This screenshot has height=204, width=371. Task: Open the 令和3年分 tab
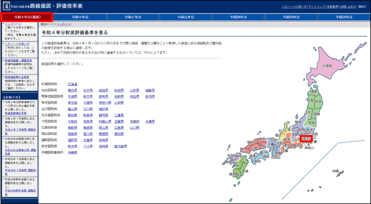point(80,17)
